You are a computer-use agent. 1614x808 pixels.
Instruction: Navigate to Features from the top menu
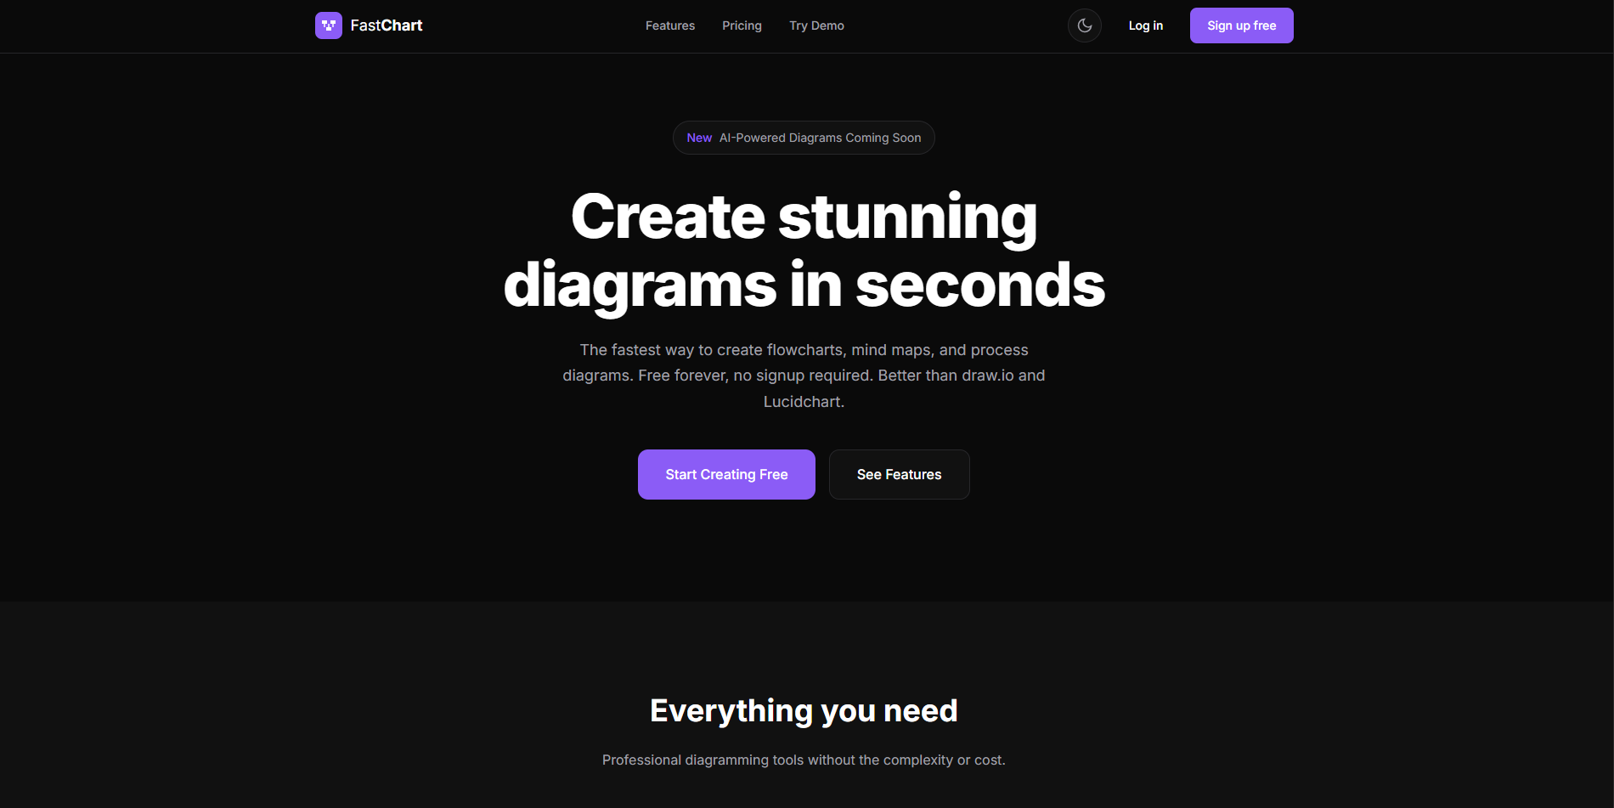669,25
